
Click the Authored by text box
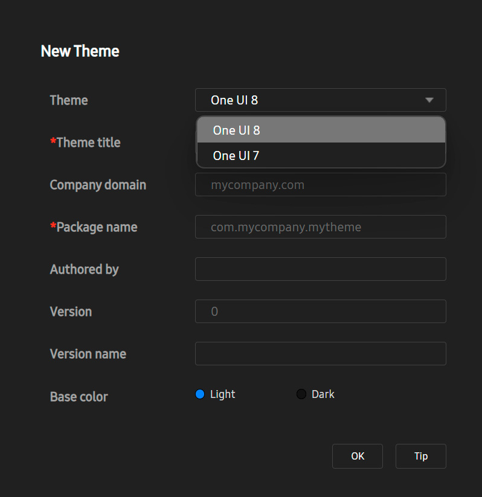(x=321, y=269)
